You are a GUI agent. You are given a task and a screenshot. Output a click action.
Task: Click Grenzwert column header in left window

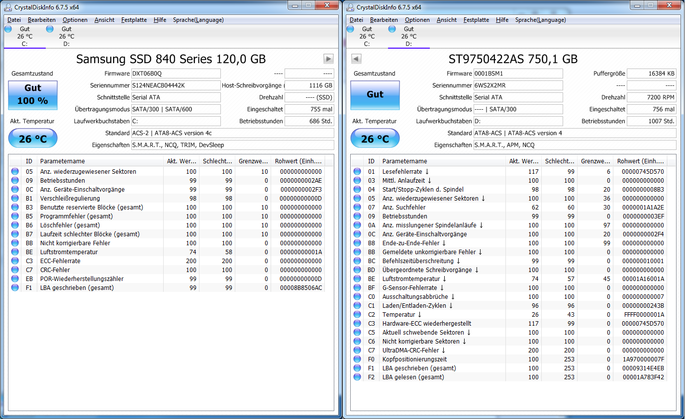coord(253,161)
